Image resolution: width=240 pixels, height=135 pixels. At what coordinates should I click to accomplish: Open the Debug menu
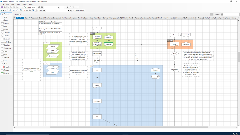25,4
